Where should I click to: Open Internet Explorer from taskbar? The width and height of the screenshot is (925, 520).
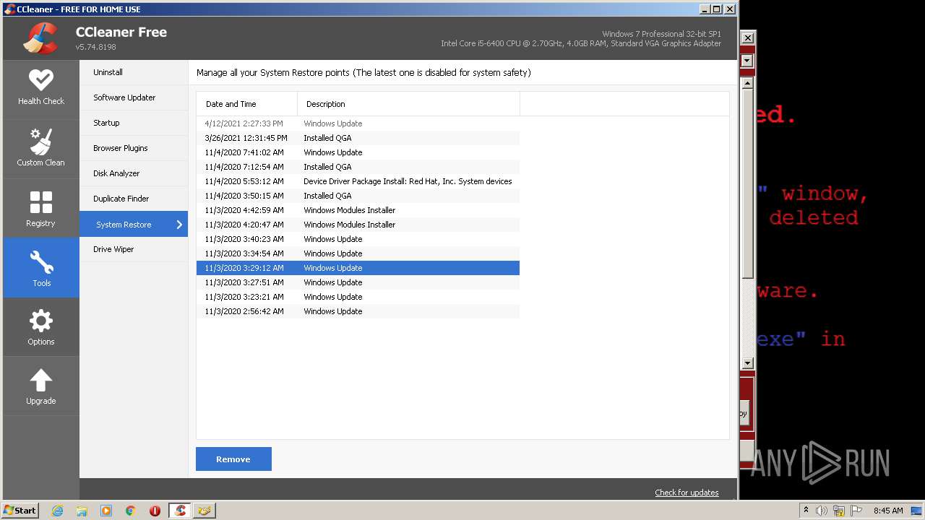coord(58,511)
